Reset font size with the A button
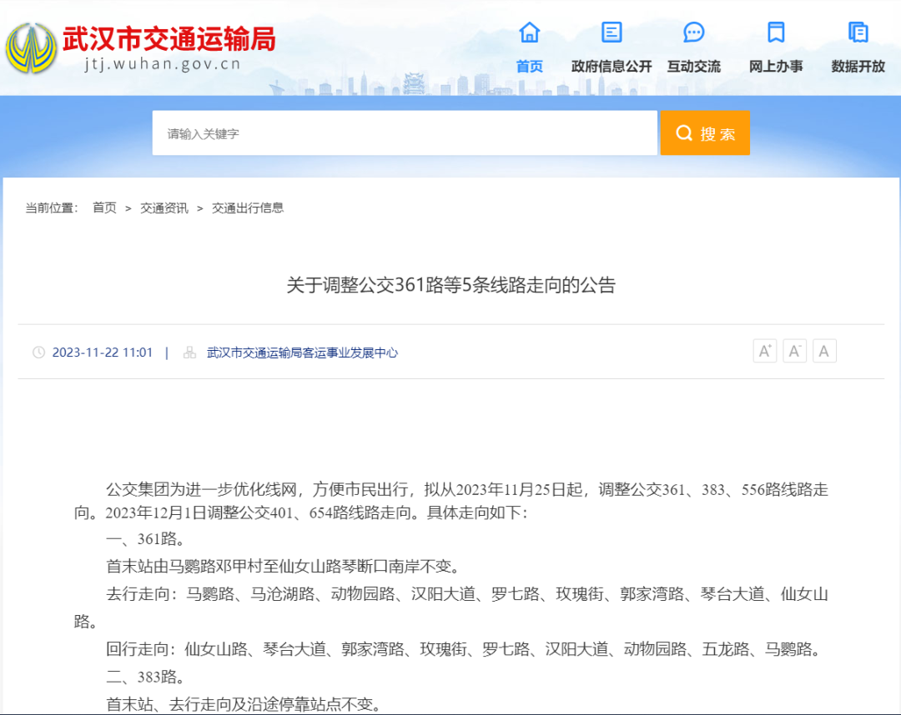Screen dimensions: 901x715 (824, 350)
